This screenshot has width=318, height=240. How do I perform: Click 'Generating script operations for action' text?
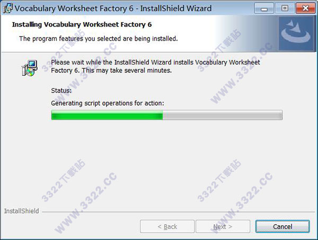108,103
